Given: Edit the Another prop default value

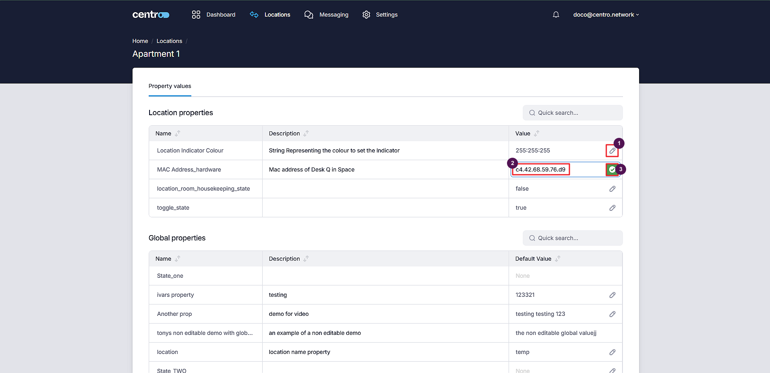Looking at the screenshot, I should point(612,314).
